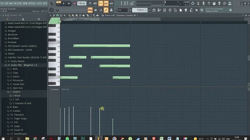Select the piano roll Paint brush tool
250x140 pixels.
[73, 16]
